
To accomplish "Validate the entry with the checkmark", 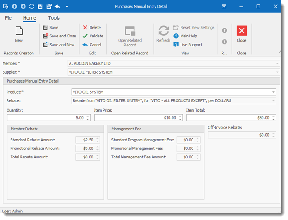I will [93, 36].
